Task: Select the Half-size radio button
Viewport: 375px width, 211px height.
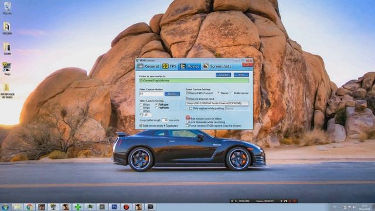Action: click(x=156, y=108)
